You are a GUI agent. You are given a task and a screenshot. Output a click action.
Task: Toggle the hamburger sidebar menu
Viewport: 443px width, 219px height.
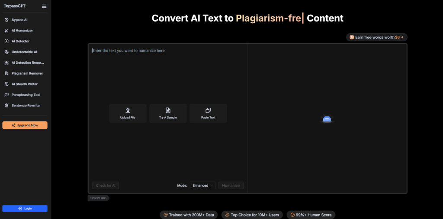click(x=44, y=6)
